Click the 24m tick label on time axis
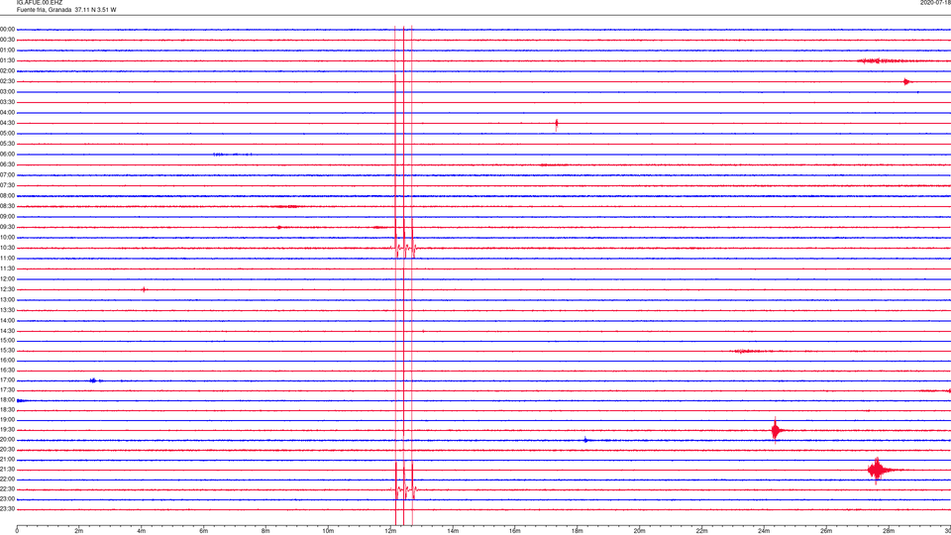 coord(764,531)
